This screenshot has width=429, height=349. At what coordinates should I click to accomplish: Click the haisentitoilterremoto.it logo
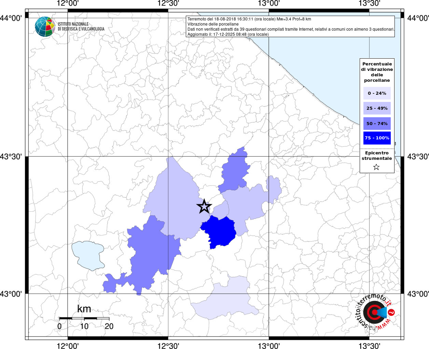(x=375, y=312)
